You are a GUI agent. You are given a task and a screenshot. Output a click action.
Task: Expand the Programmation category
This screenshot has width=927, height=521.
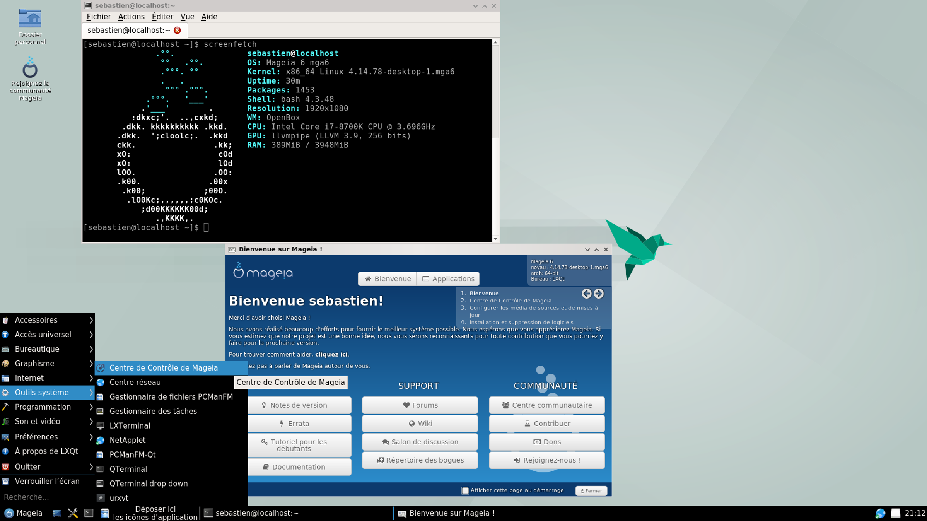pos(47,407)
